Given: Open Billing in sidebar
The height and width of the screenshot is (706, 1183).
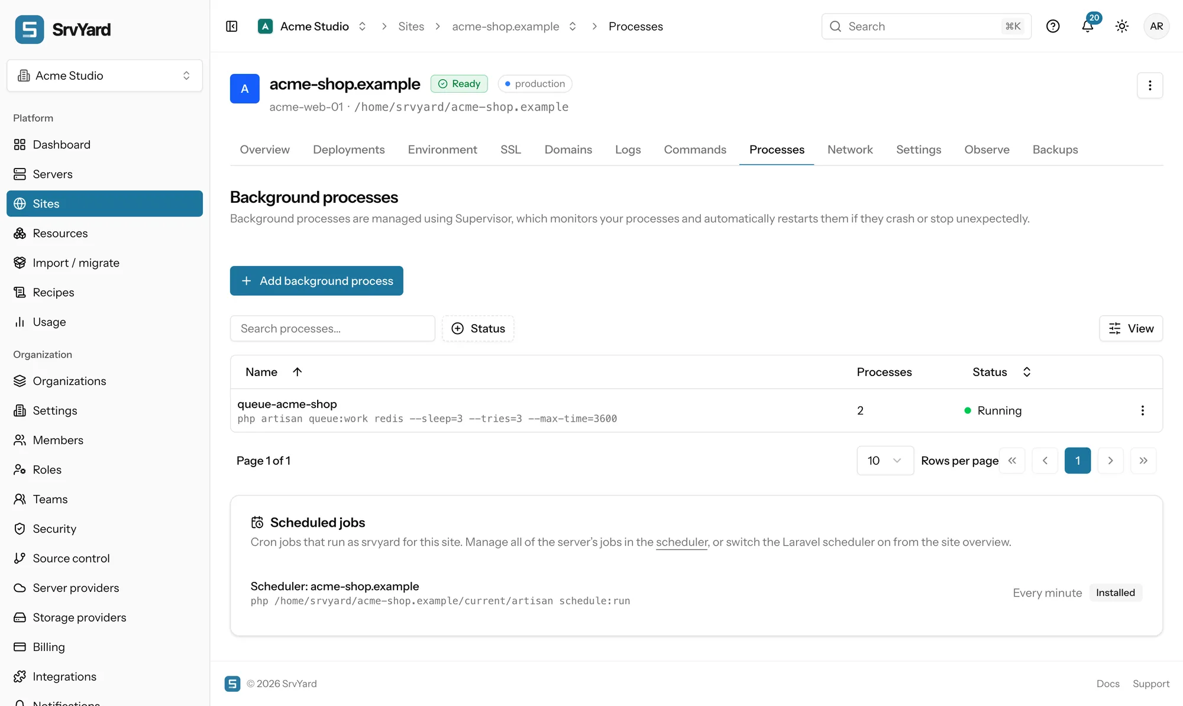Looking at the screenshot, I should point(105,647).
